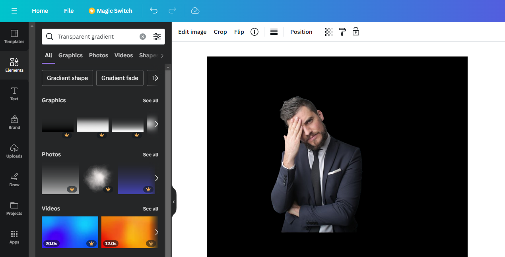
Task: Switch to the Graphics tab
Action: (70, 55)
